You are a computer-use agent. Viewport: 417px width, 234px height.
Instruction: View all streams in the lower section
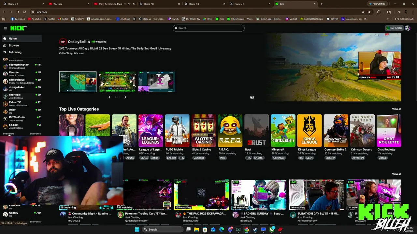pos(396,174)
